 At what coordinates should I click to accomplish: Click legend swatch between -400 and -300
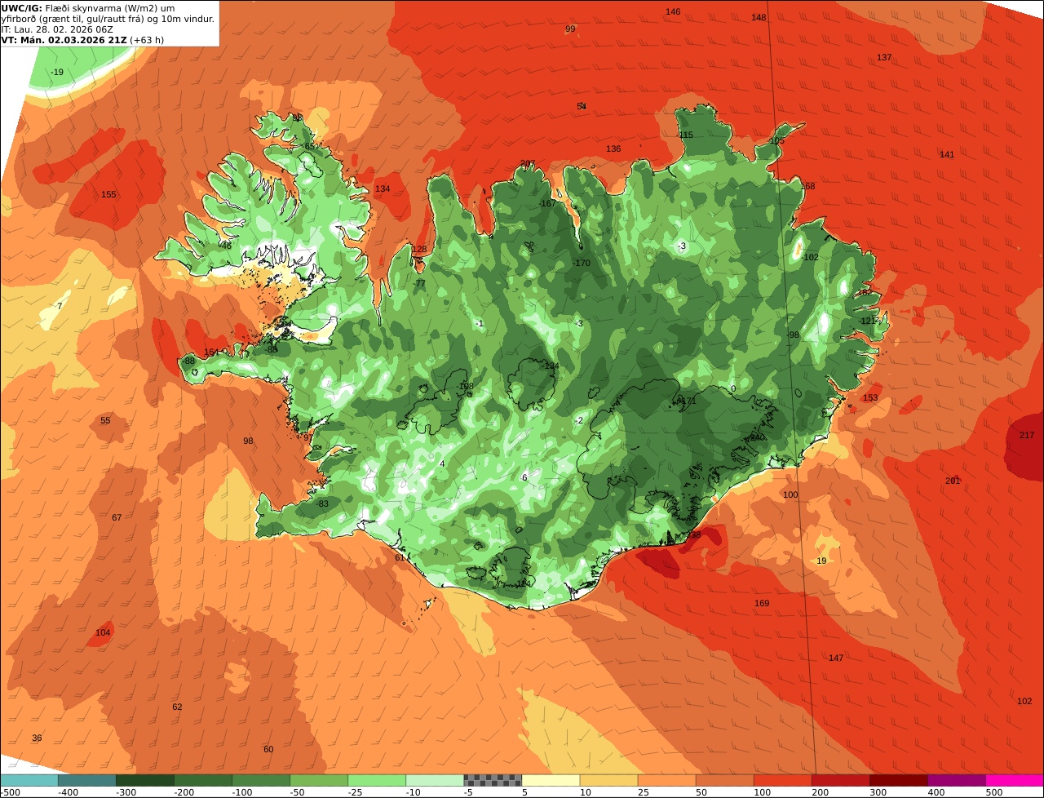click(x=86, y=780)
